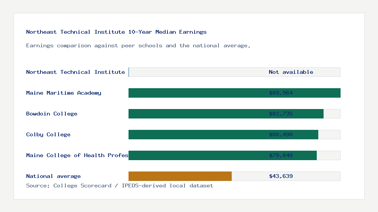Click the subtitle about earnings comparison

[138, 46]
